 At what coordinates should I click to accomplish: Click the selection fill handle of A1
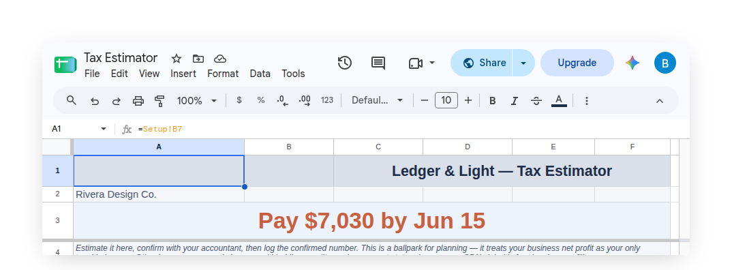point(244,186)
